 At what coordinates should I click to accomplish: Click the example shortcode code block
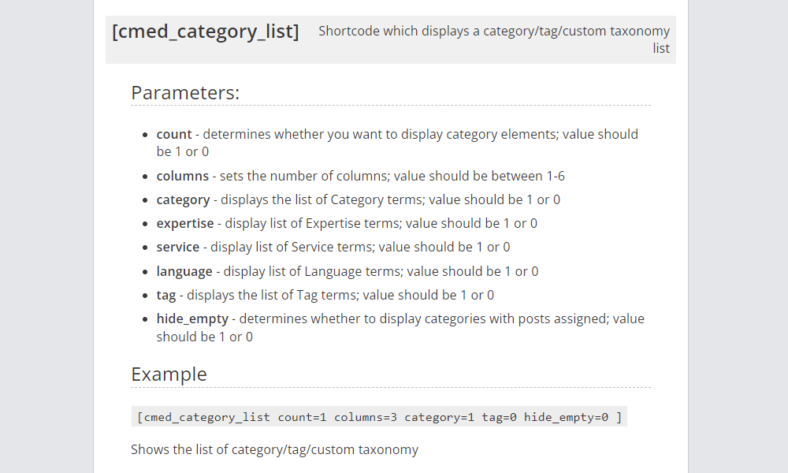(380, 417)
